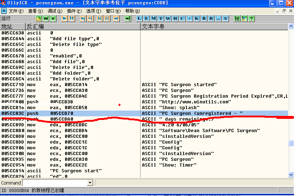Viewport: 294px width, 196px height.
Task: Expand the Command history dropdown arrow
Action: 90,183
